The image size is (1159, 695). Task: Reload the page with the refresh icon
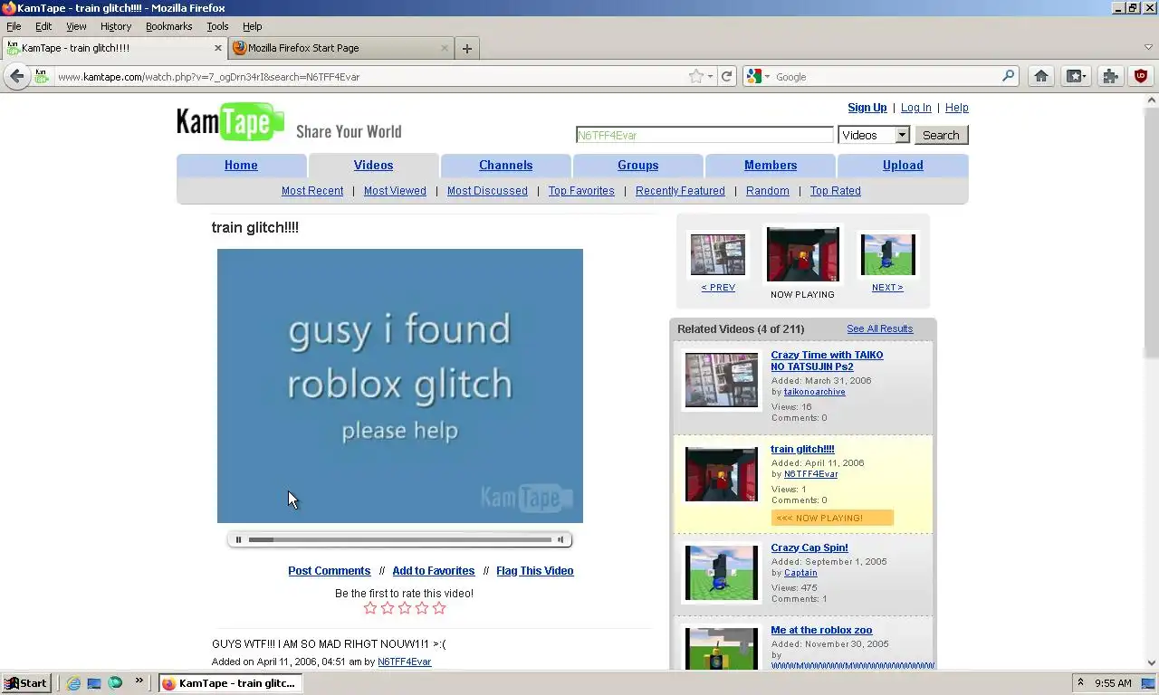[726, 77]
